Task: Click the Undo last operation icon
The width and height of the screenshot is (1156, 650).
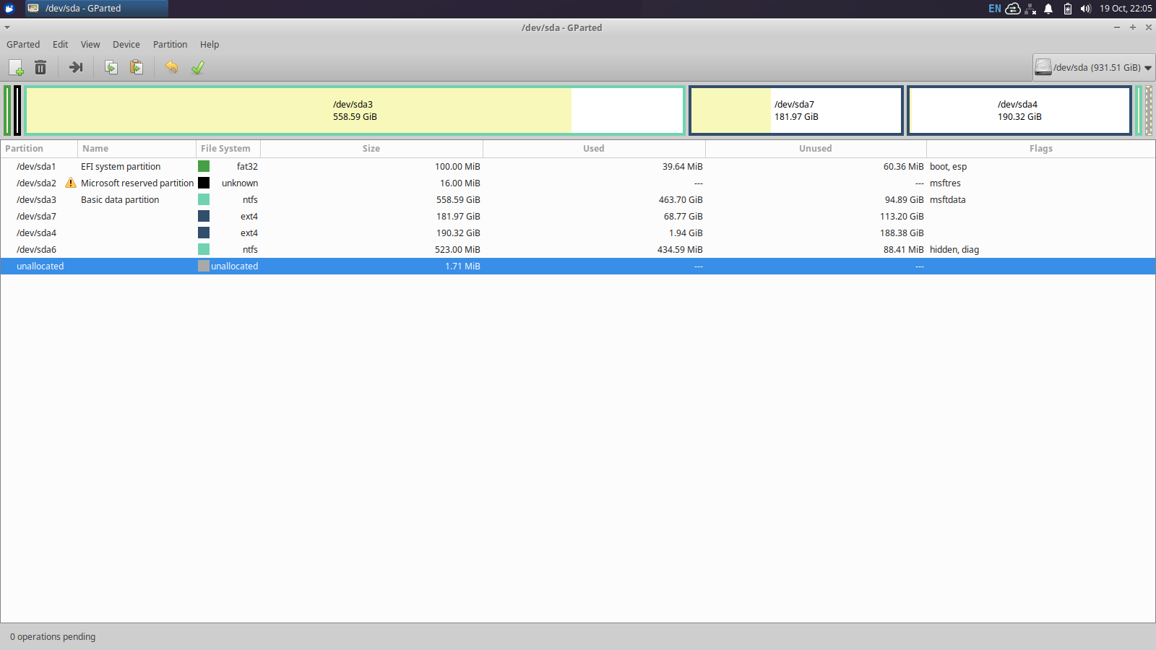Action: tap(171, 67)
